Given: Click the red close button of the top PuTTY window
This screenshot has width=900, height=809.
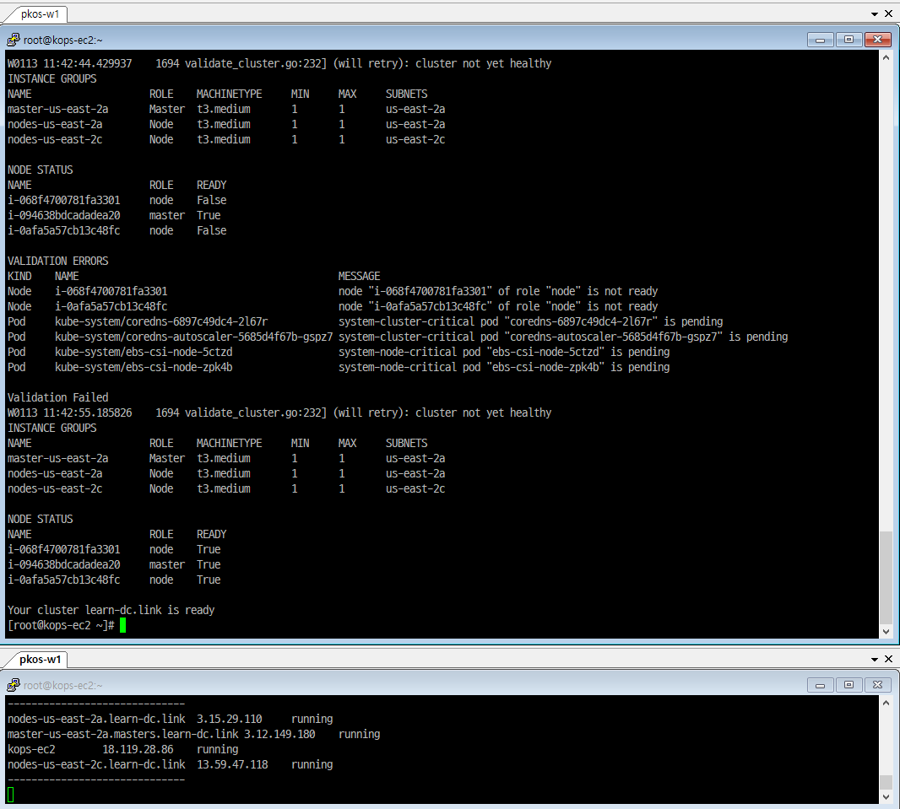Looking at the screenshot, I should point(877,39).
